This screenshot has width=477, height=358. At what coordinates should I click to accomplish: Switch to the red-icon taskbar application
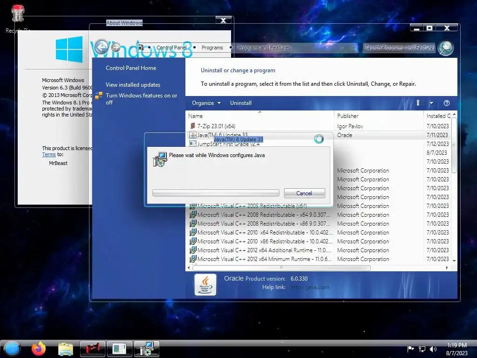[x=93, y=349]
